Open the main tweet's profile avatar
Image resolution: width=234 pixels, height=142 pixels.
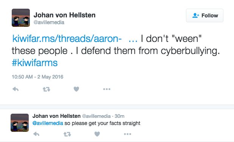(21, 18)
